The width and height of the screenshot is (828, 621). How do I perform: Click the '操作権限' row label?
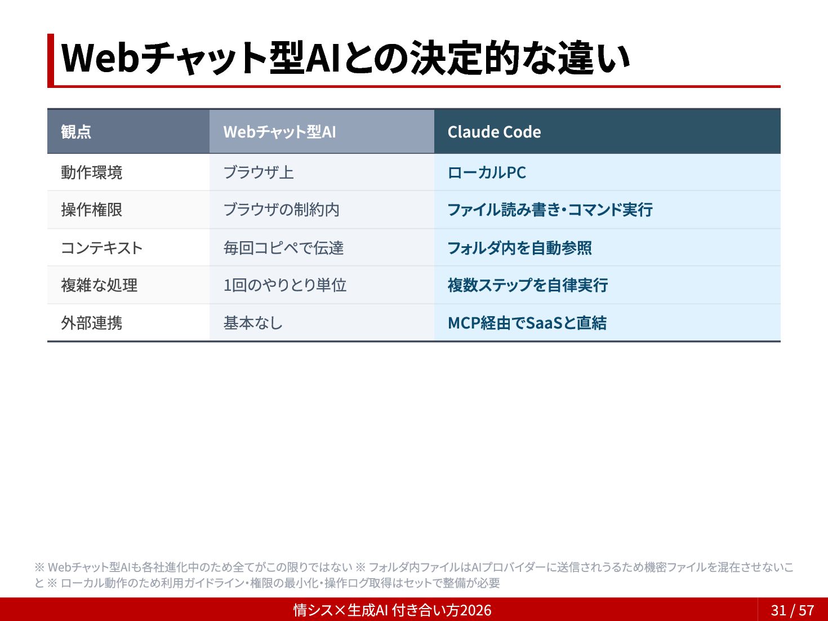(x=128, y=210)
